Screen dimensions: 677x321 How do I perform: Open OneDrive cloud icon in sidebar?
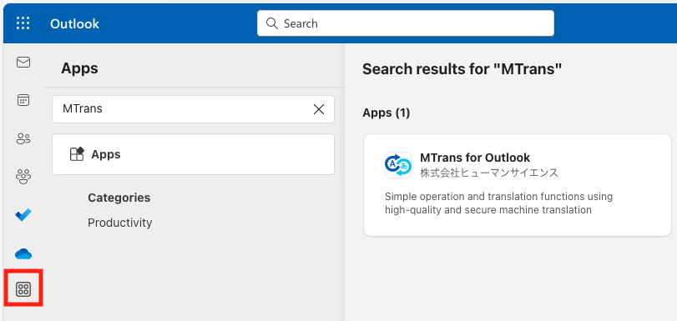[23, 254]
